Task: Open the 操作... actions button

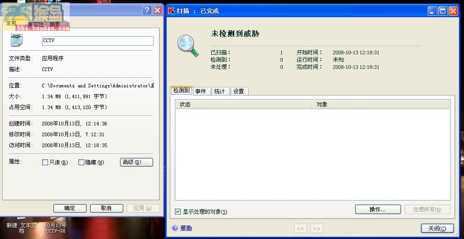Action: [378, 210]
